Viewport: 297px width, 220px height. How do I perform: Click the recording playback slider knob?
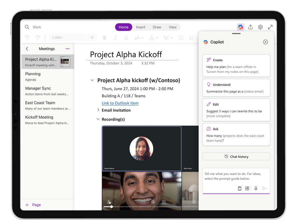[x=112, y=207]
